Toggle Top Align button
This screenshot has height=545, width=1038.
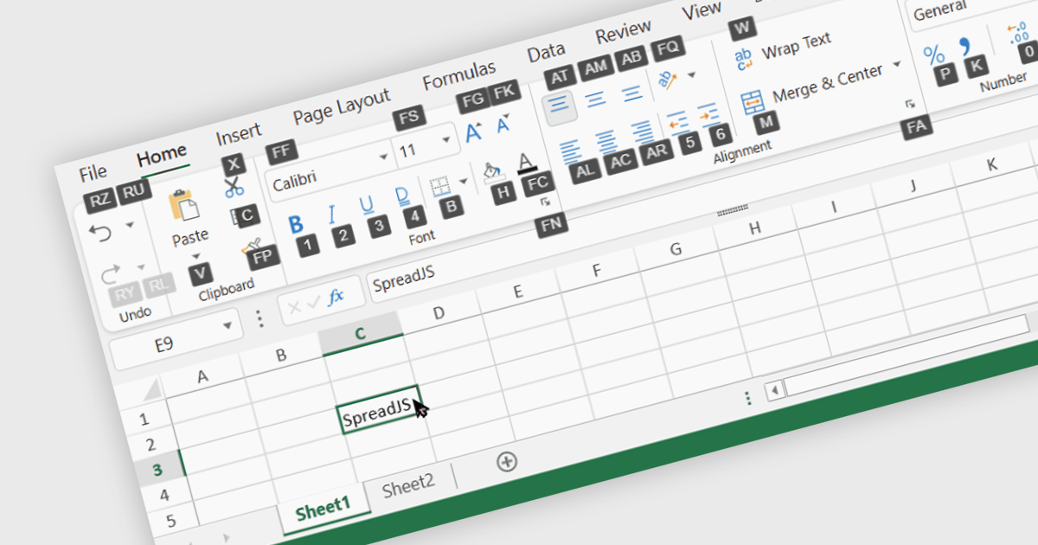tap(561, 106)
